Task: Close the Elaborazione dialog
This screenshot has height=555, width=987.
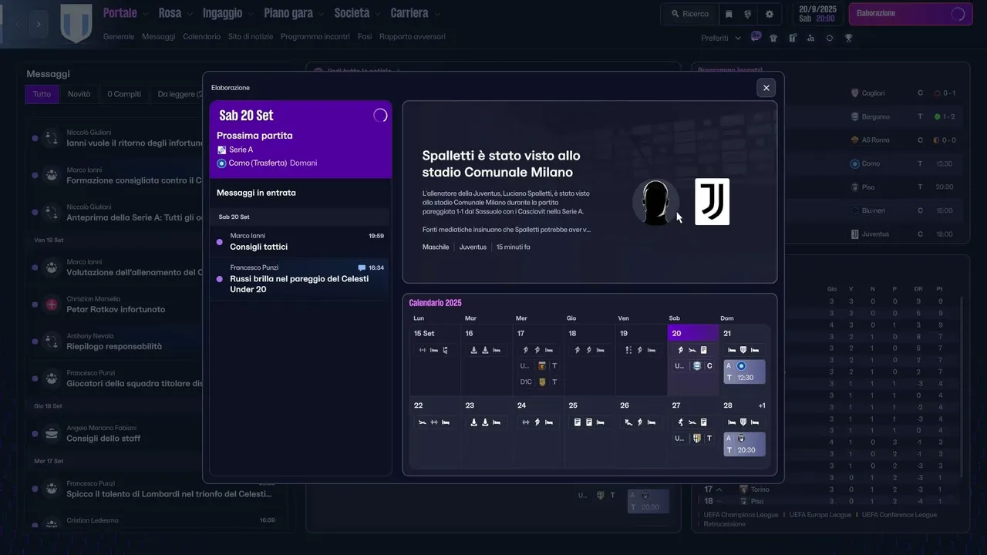Action: 766,88
